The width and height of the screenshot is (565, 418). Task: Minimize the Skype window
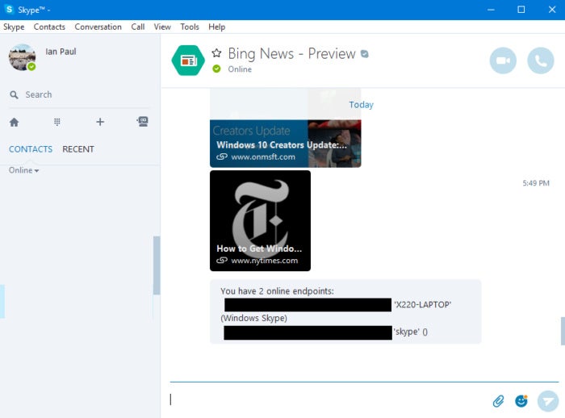click(491, 10)
